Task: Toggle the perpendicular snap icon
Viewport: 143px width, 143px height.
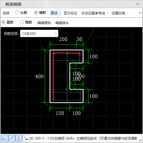Action: point(19,138)
